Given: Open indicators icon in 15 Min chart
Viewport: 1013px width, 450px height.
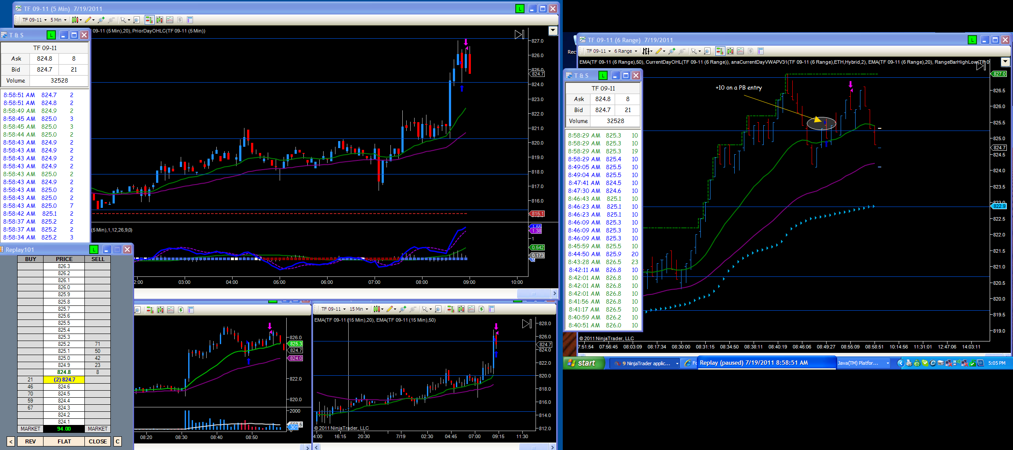Looking at the screenshot, I should [471, 309].
